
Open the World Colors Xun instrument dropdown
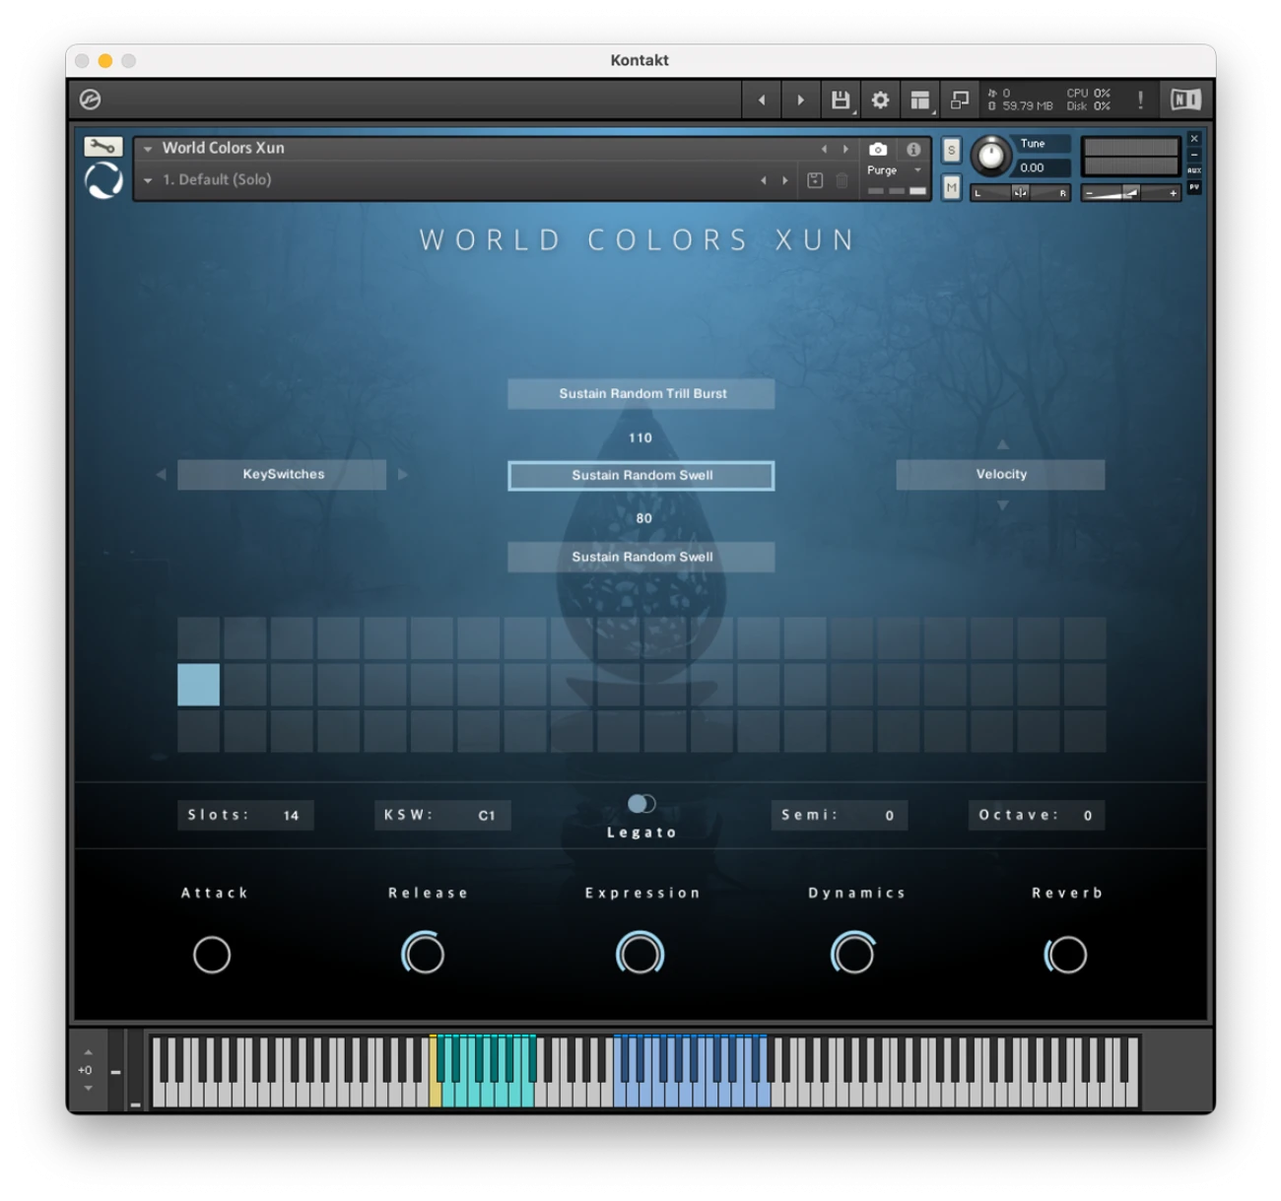tap(148, 149)
